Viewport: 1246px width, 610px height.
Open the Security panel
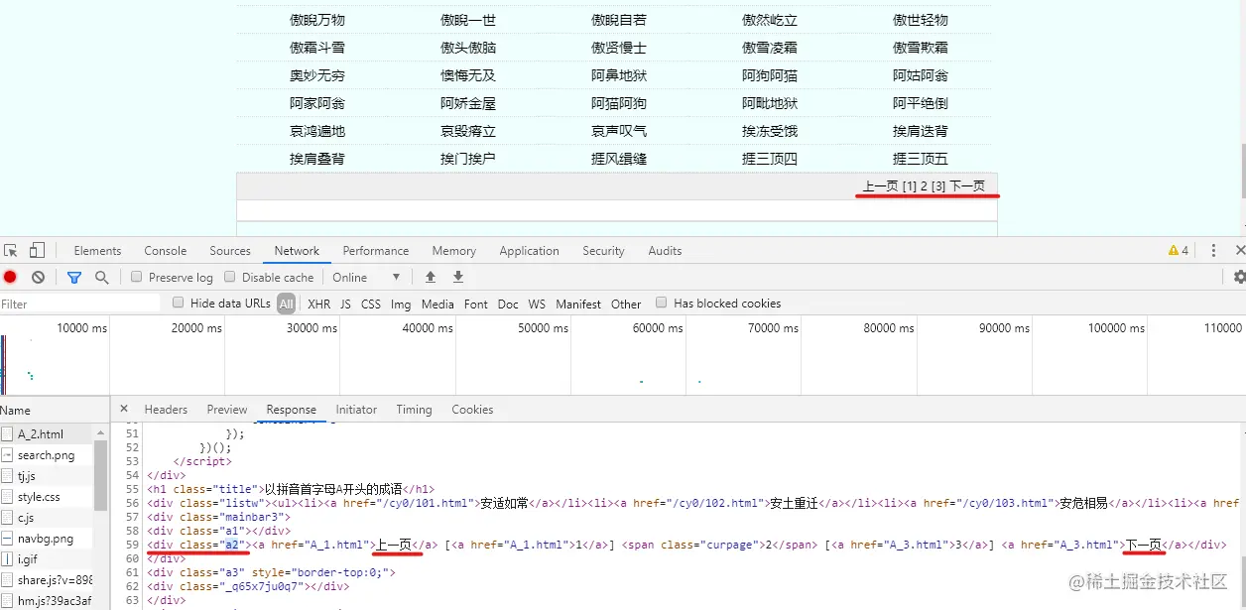pyautogui.click(x=604, y=251)
